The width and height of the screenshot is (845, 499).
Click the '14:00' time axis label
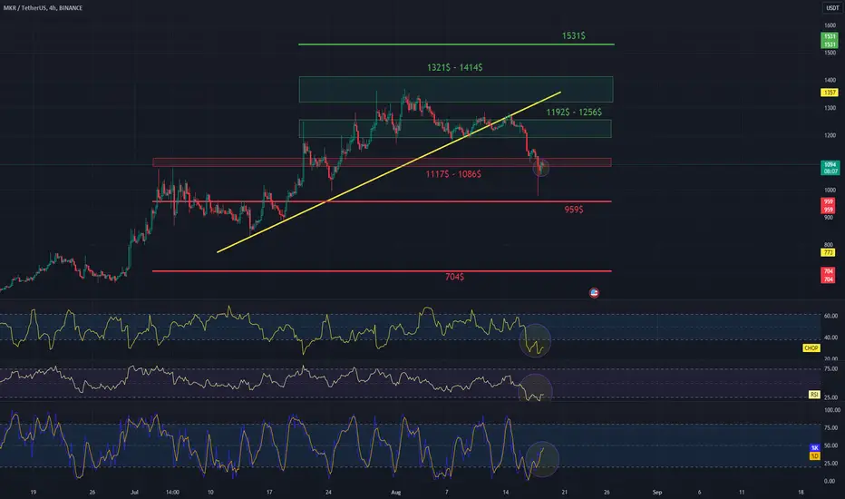(x=172, y=492)
